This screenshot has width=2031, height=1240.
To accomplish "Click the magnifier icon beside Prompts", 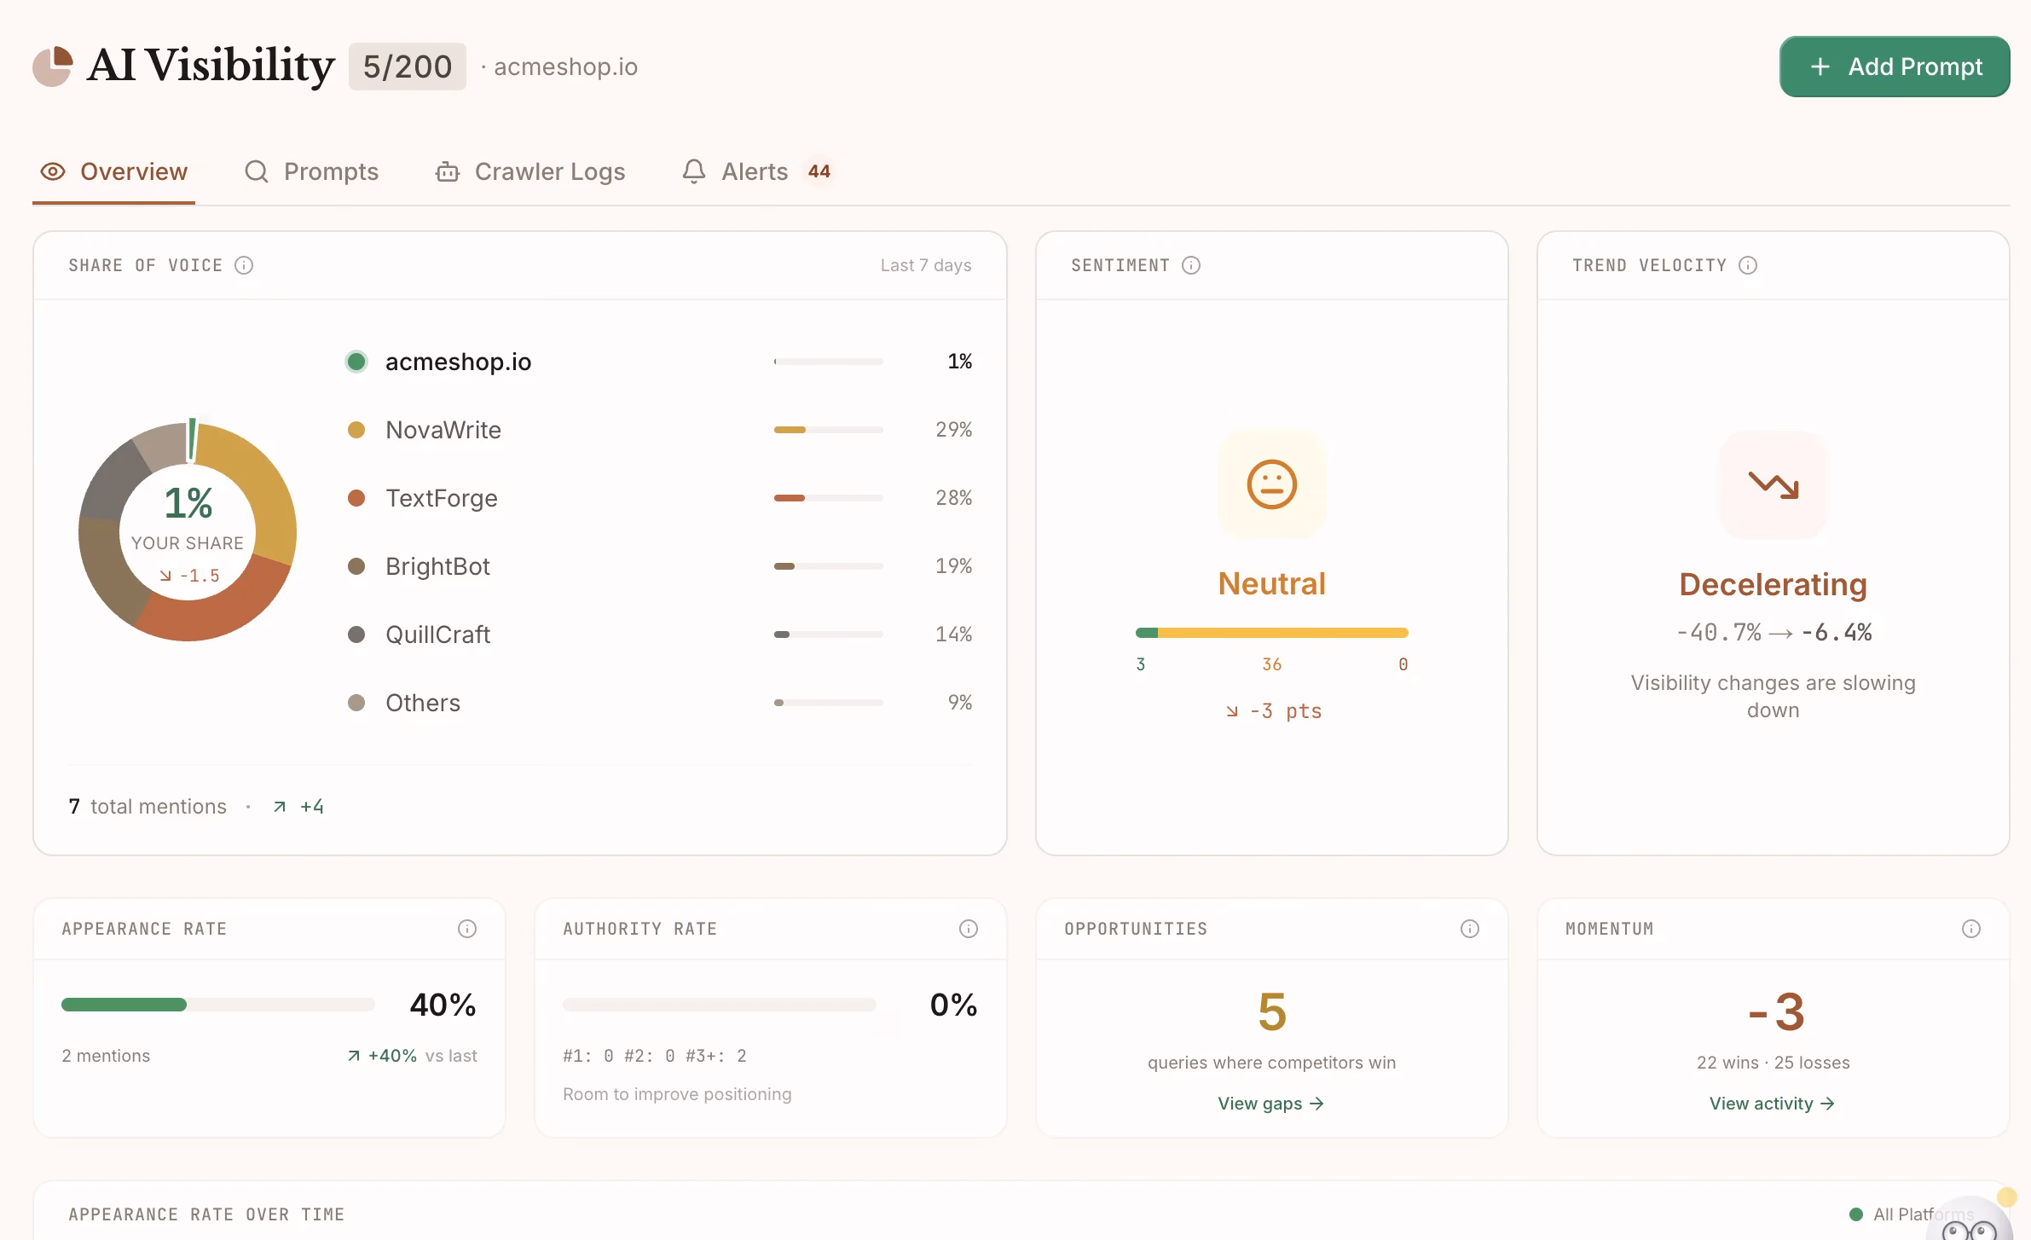I will coord(257,171).
